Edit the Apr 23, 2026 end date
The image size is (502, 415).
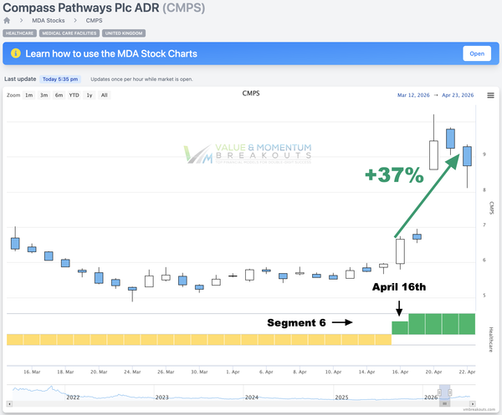pyautogui.click(x=458, y=95)
